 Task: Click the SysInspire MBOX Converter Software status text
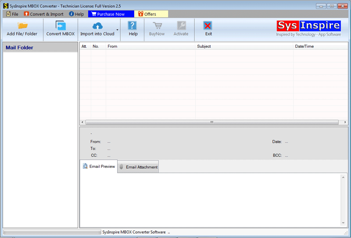134,232
